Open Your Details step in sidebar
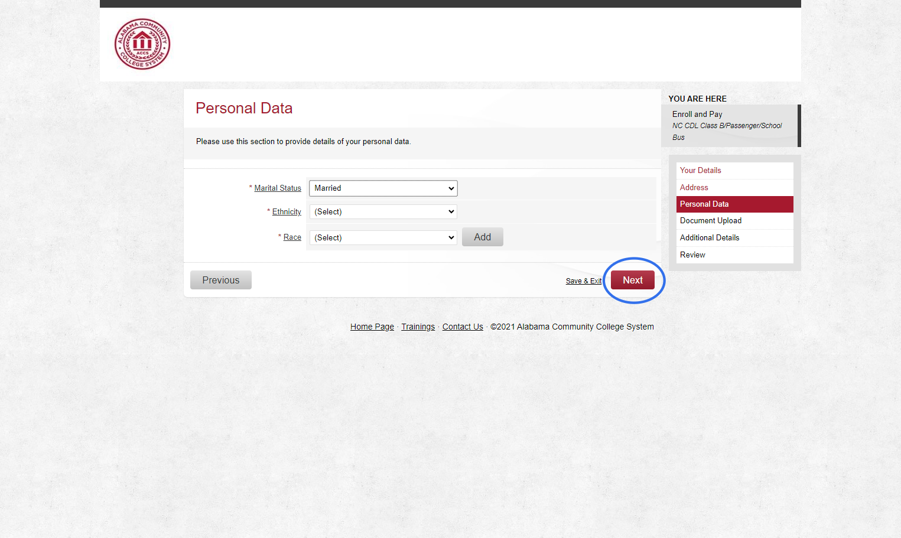This screenshot has width=901, height=538. (735, 171)
